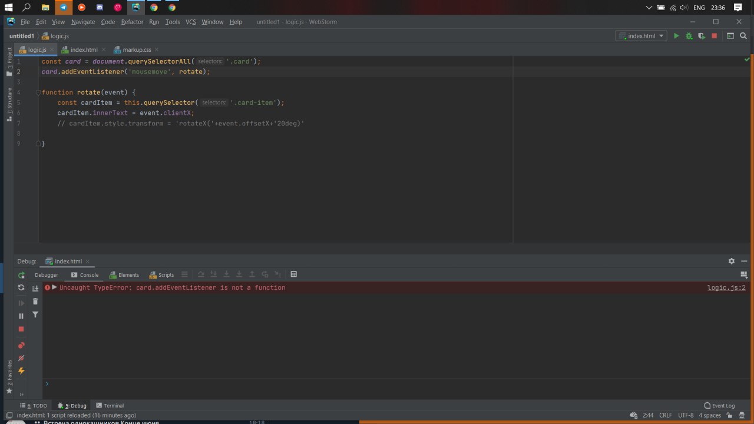Open the Structure tool window
The image size is (754, 424).
click(x=9, y=105)
